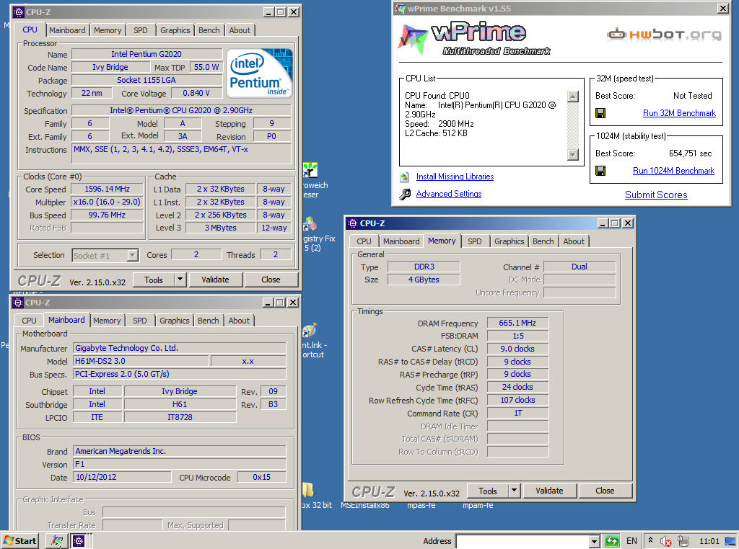Switch to Mainboard tab in the top CPU-Z window
Viewport: 739px width, 549px height.
(x=67, y=30)
